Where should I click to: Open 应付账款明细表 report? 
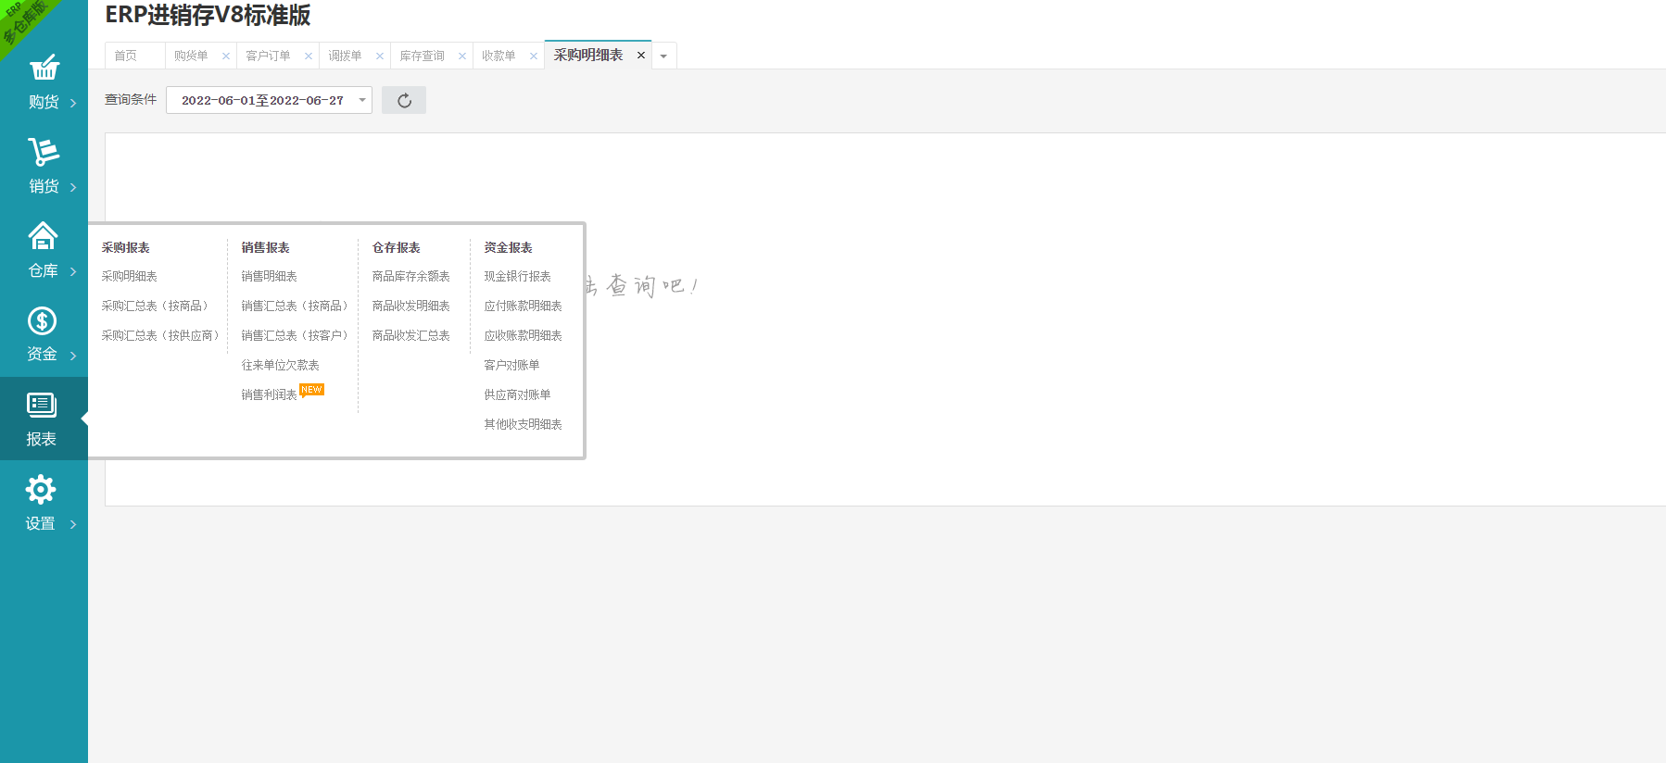coord(524,306)
